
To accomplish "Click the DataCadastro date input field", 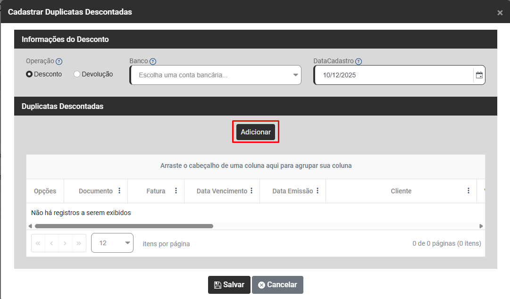I will pos(393,75).
